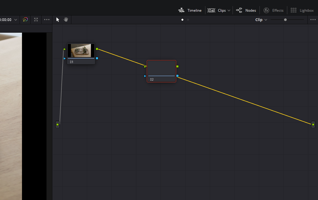Image resolution: width=318 pixels, height=200 pixels.
Task: Click the expand-to-fullscreen viewer icon
Action: coord(36,20)
